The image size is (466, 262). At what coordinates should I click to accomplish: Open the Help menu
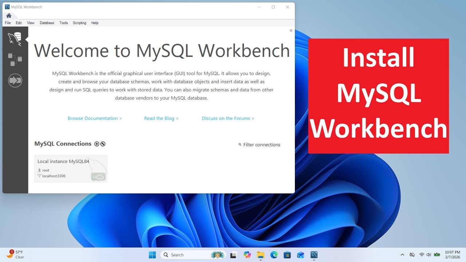coord(95,23)
